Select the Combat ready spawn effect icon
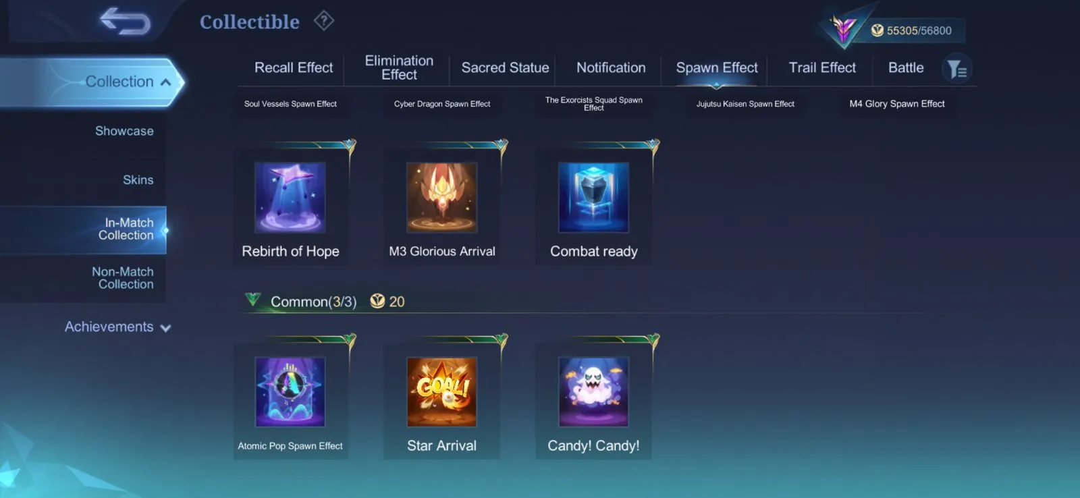The height and width of the screenshot is (498, 1080). [x=594, y=197]
